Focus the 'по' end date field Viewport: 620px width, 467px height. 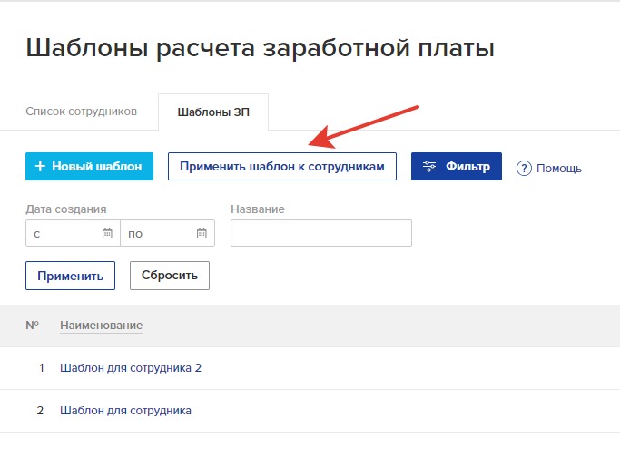pos(168,233)
